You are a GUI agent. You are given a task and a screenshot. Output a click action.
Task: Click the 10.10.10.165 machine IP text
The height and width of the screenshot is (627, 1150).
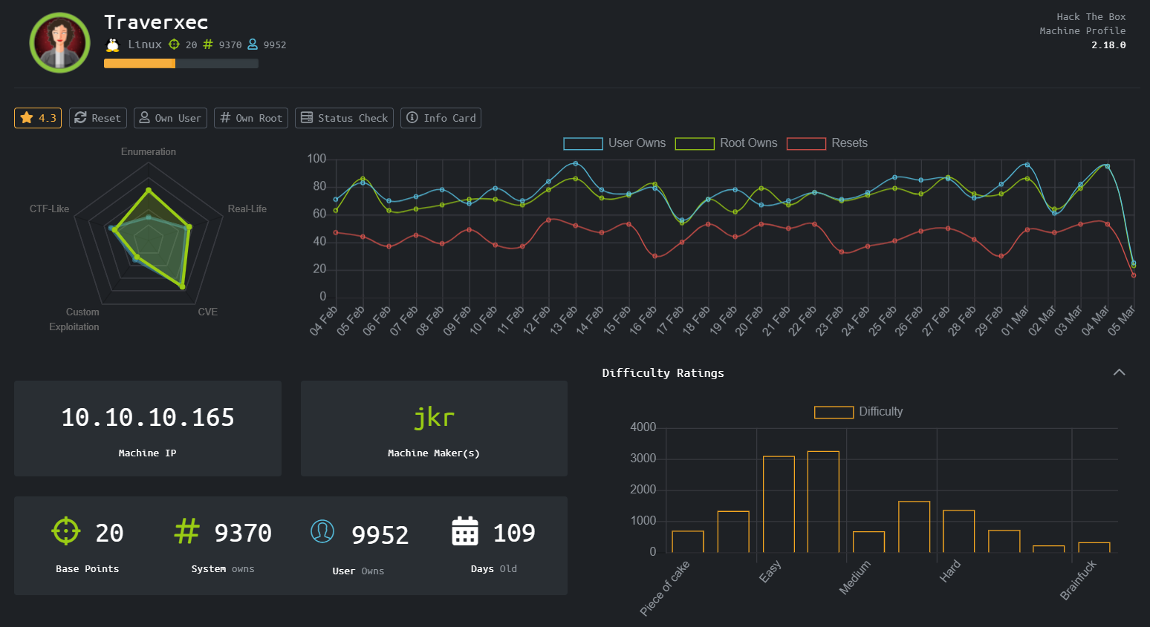148,418
